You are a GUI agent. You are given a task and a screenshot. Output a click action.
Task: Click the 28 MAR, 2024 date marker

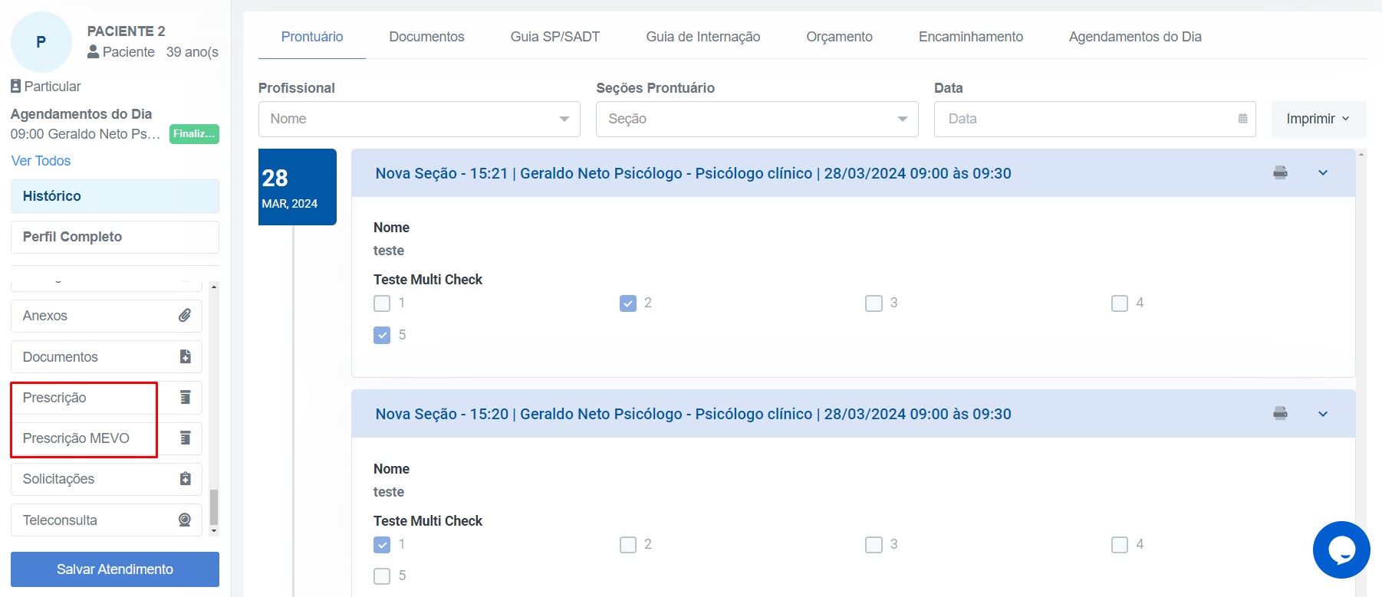click(298, 187)
